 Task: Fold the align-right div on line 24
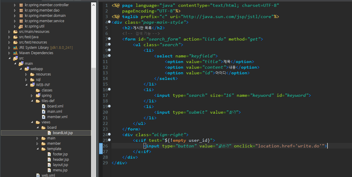coord(109,134)
